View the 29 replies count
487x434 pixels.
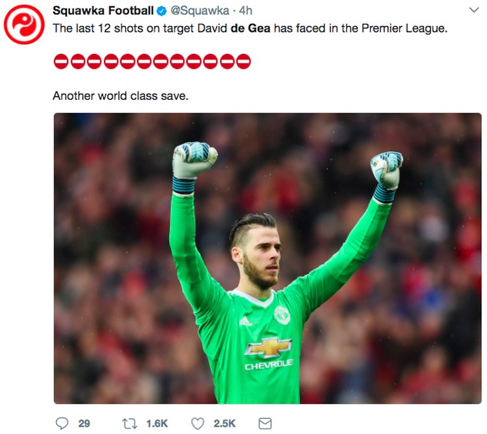[84, 424]
